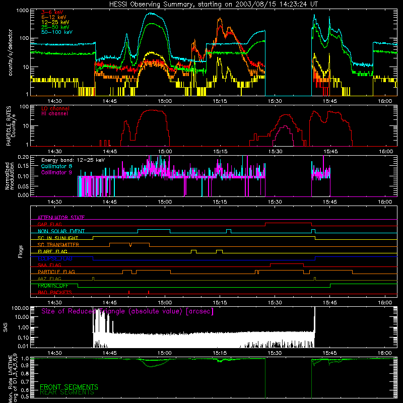Click the HESSI Observing Summary title
Screen dimensions: 403x403
tap(213, 4)
